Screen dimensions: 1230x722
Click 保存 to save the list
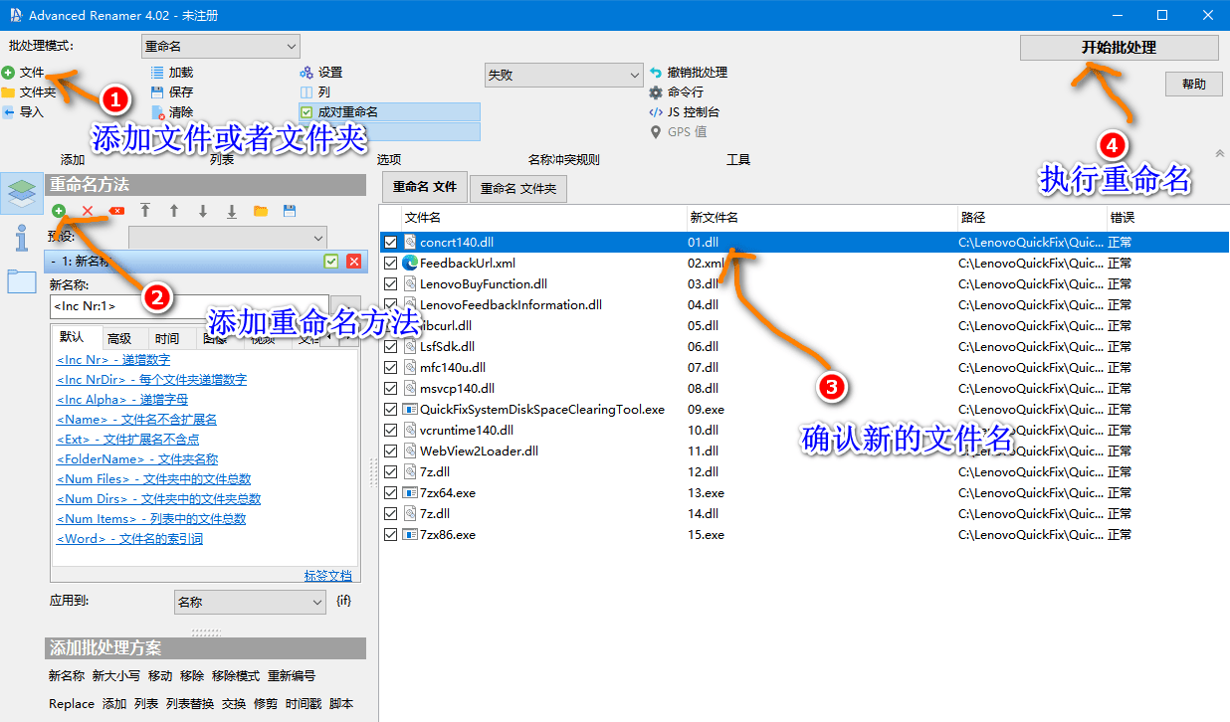tap(172, 92)
